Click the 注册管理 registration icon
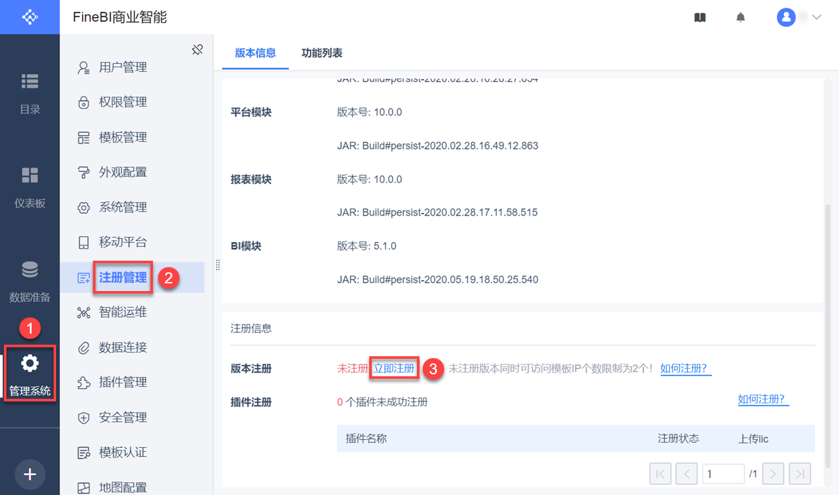 83,278
